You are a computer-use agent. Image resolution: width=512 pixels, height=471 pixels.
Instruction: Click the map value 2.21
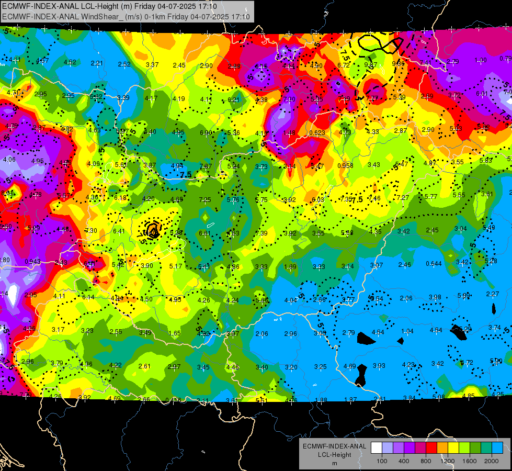pyautogui.click(x=97, y=63)
